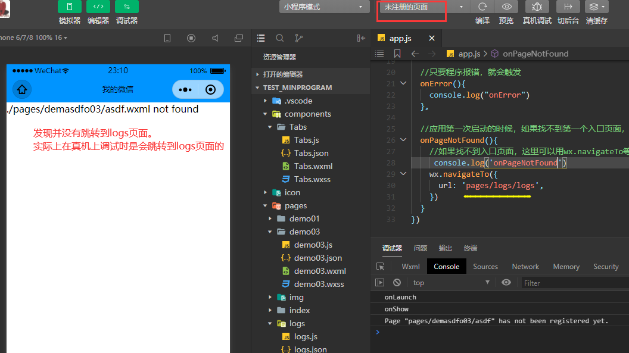
Task: Click the bookmark icon in editor toolbar
Action: (x=397, y=54)
